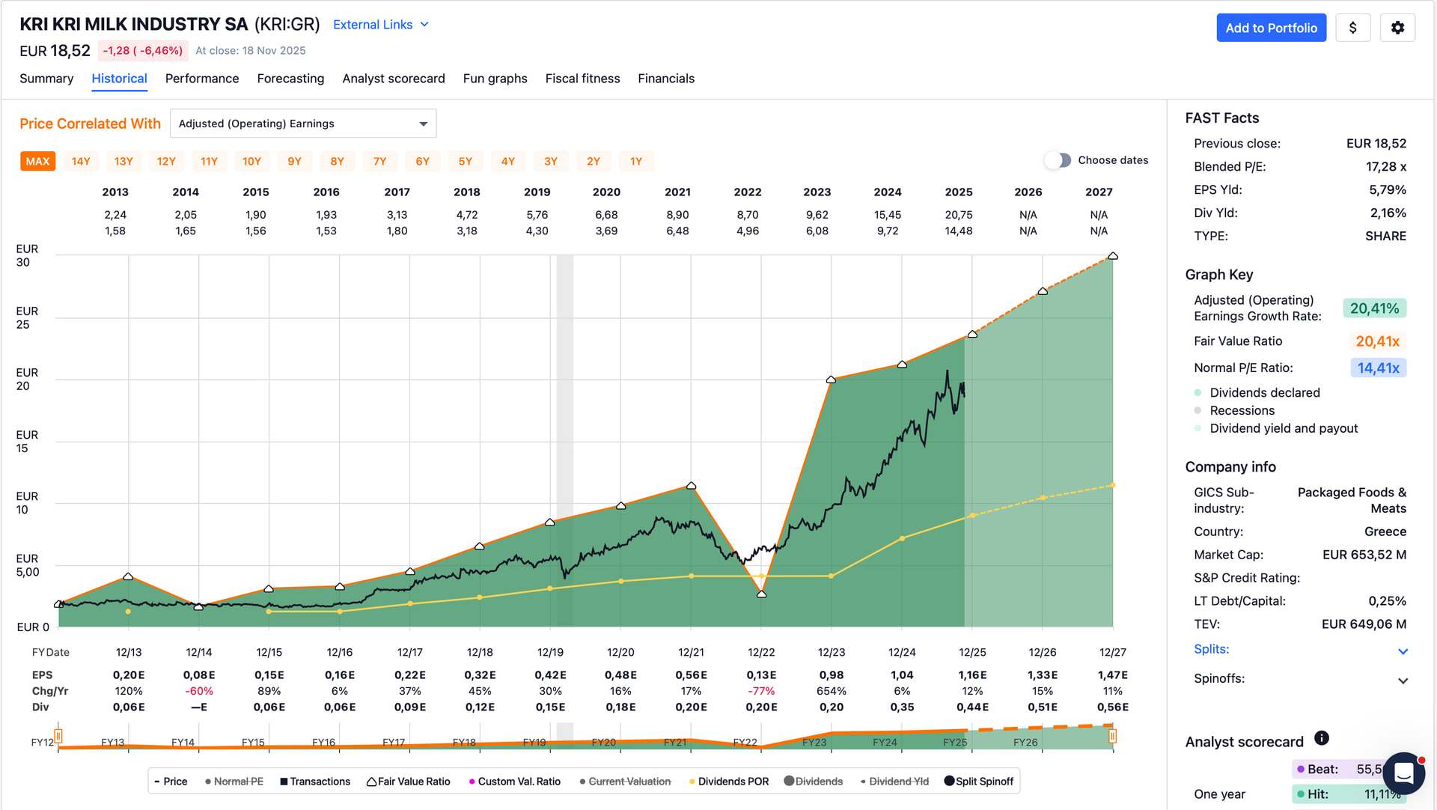1437x810 pixels.
Task: Open Adjusted (Operating) Earnings dropdown
Action: (303, 124)
